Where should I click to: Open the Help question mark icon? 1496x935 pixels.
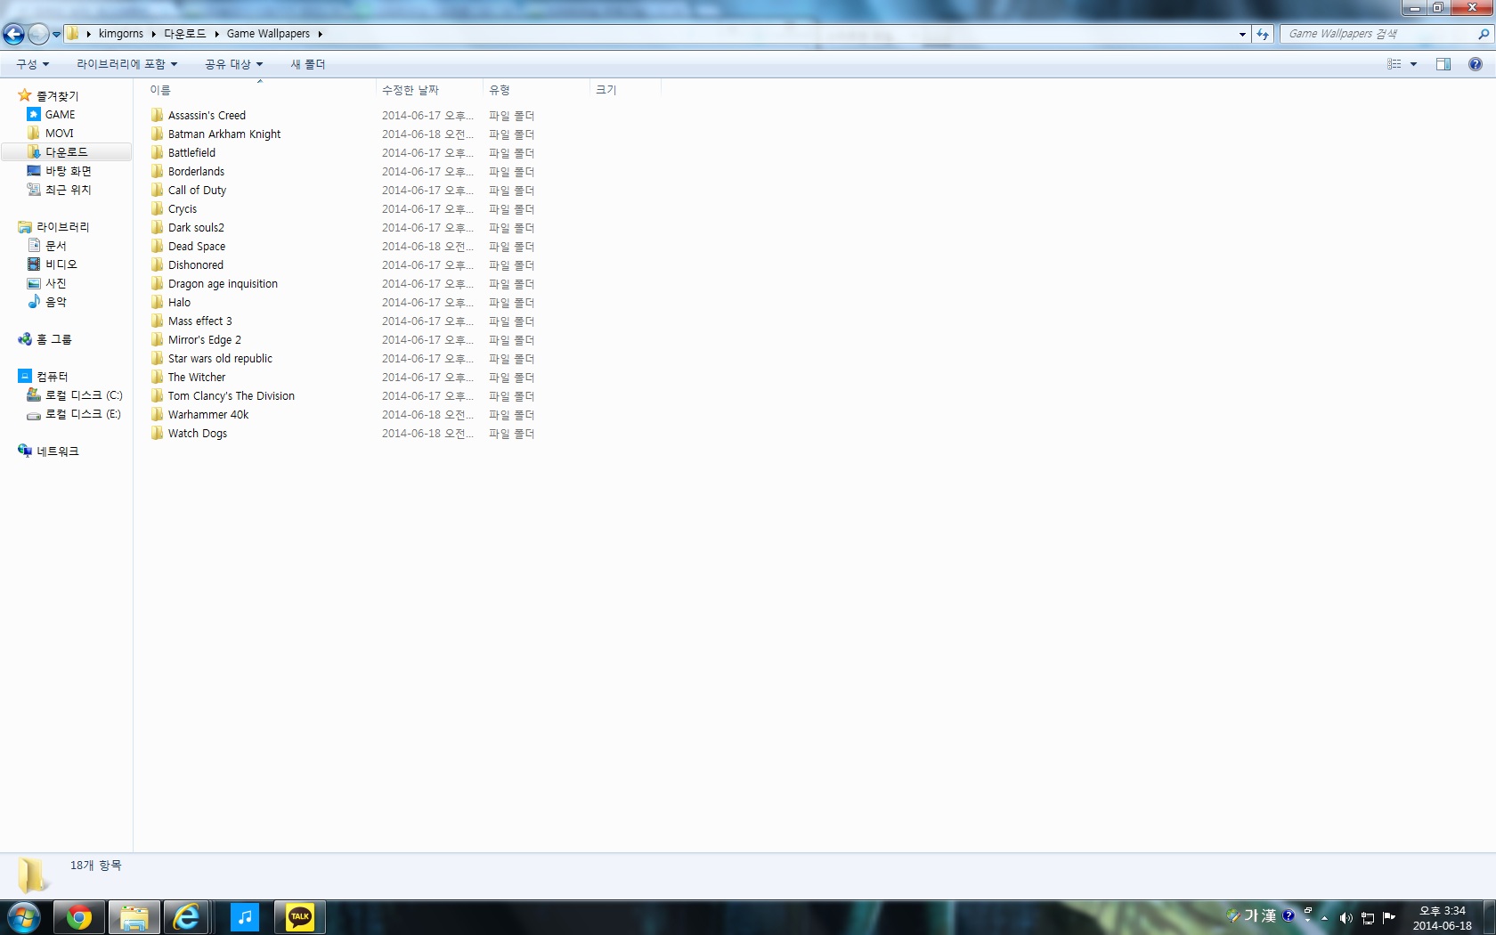point(1475,64)
